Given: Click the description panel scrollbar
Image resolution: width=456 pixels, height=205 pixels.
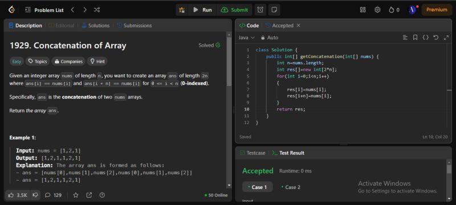Looking at the screenshot, I should [229, 61].
